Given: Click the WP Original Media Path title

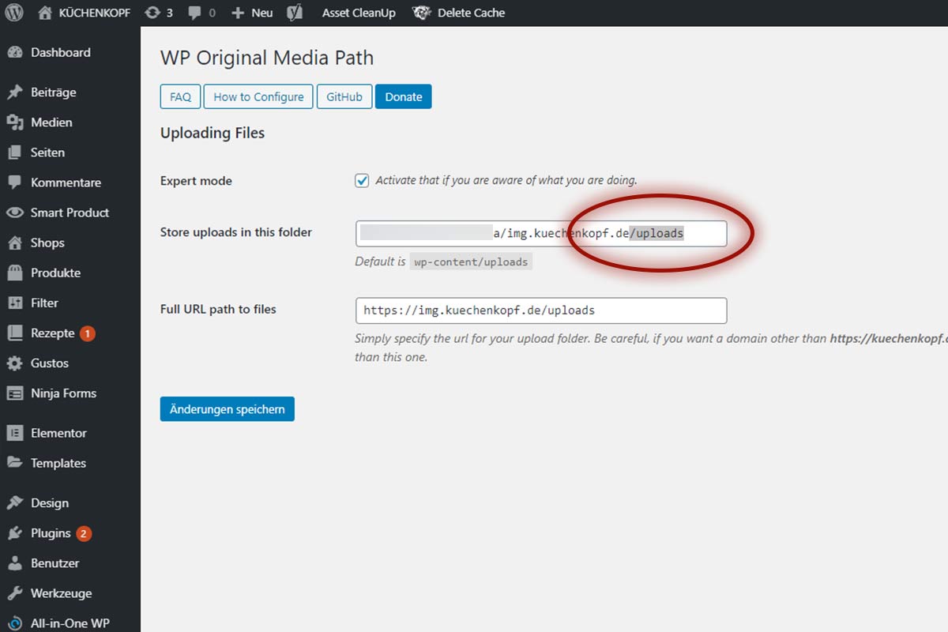Looking at the screenshot, I should tap(267, 58).
